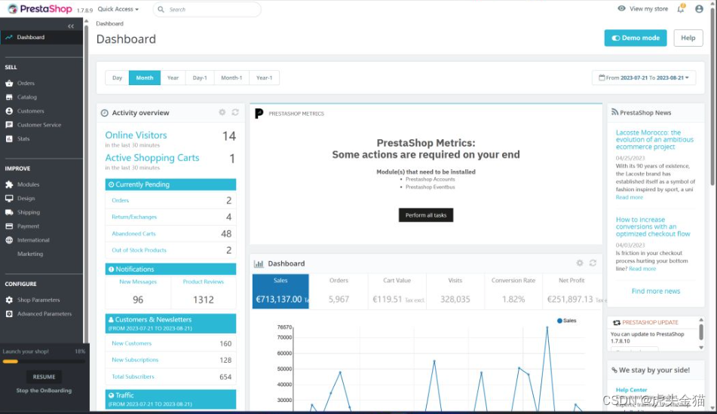The height and width of the screenshot is (414, 717).
Task: Toggle Demo mode switch
Action: point(636,38)
